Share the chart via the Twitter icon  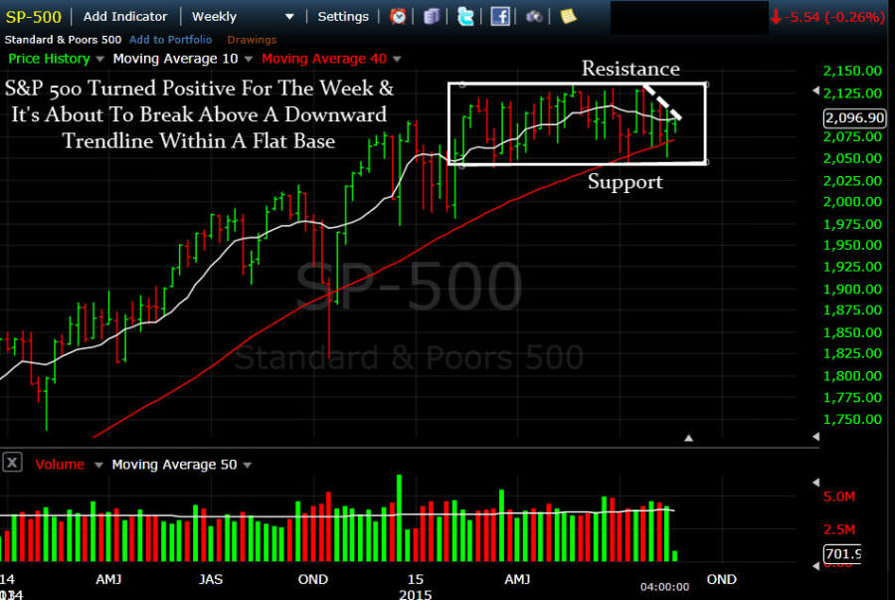click(x=465, y=17)
